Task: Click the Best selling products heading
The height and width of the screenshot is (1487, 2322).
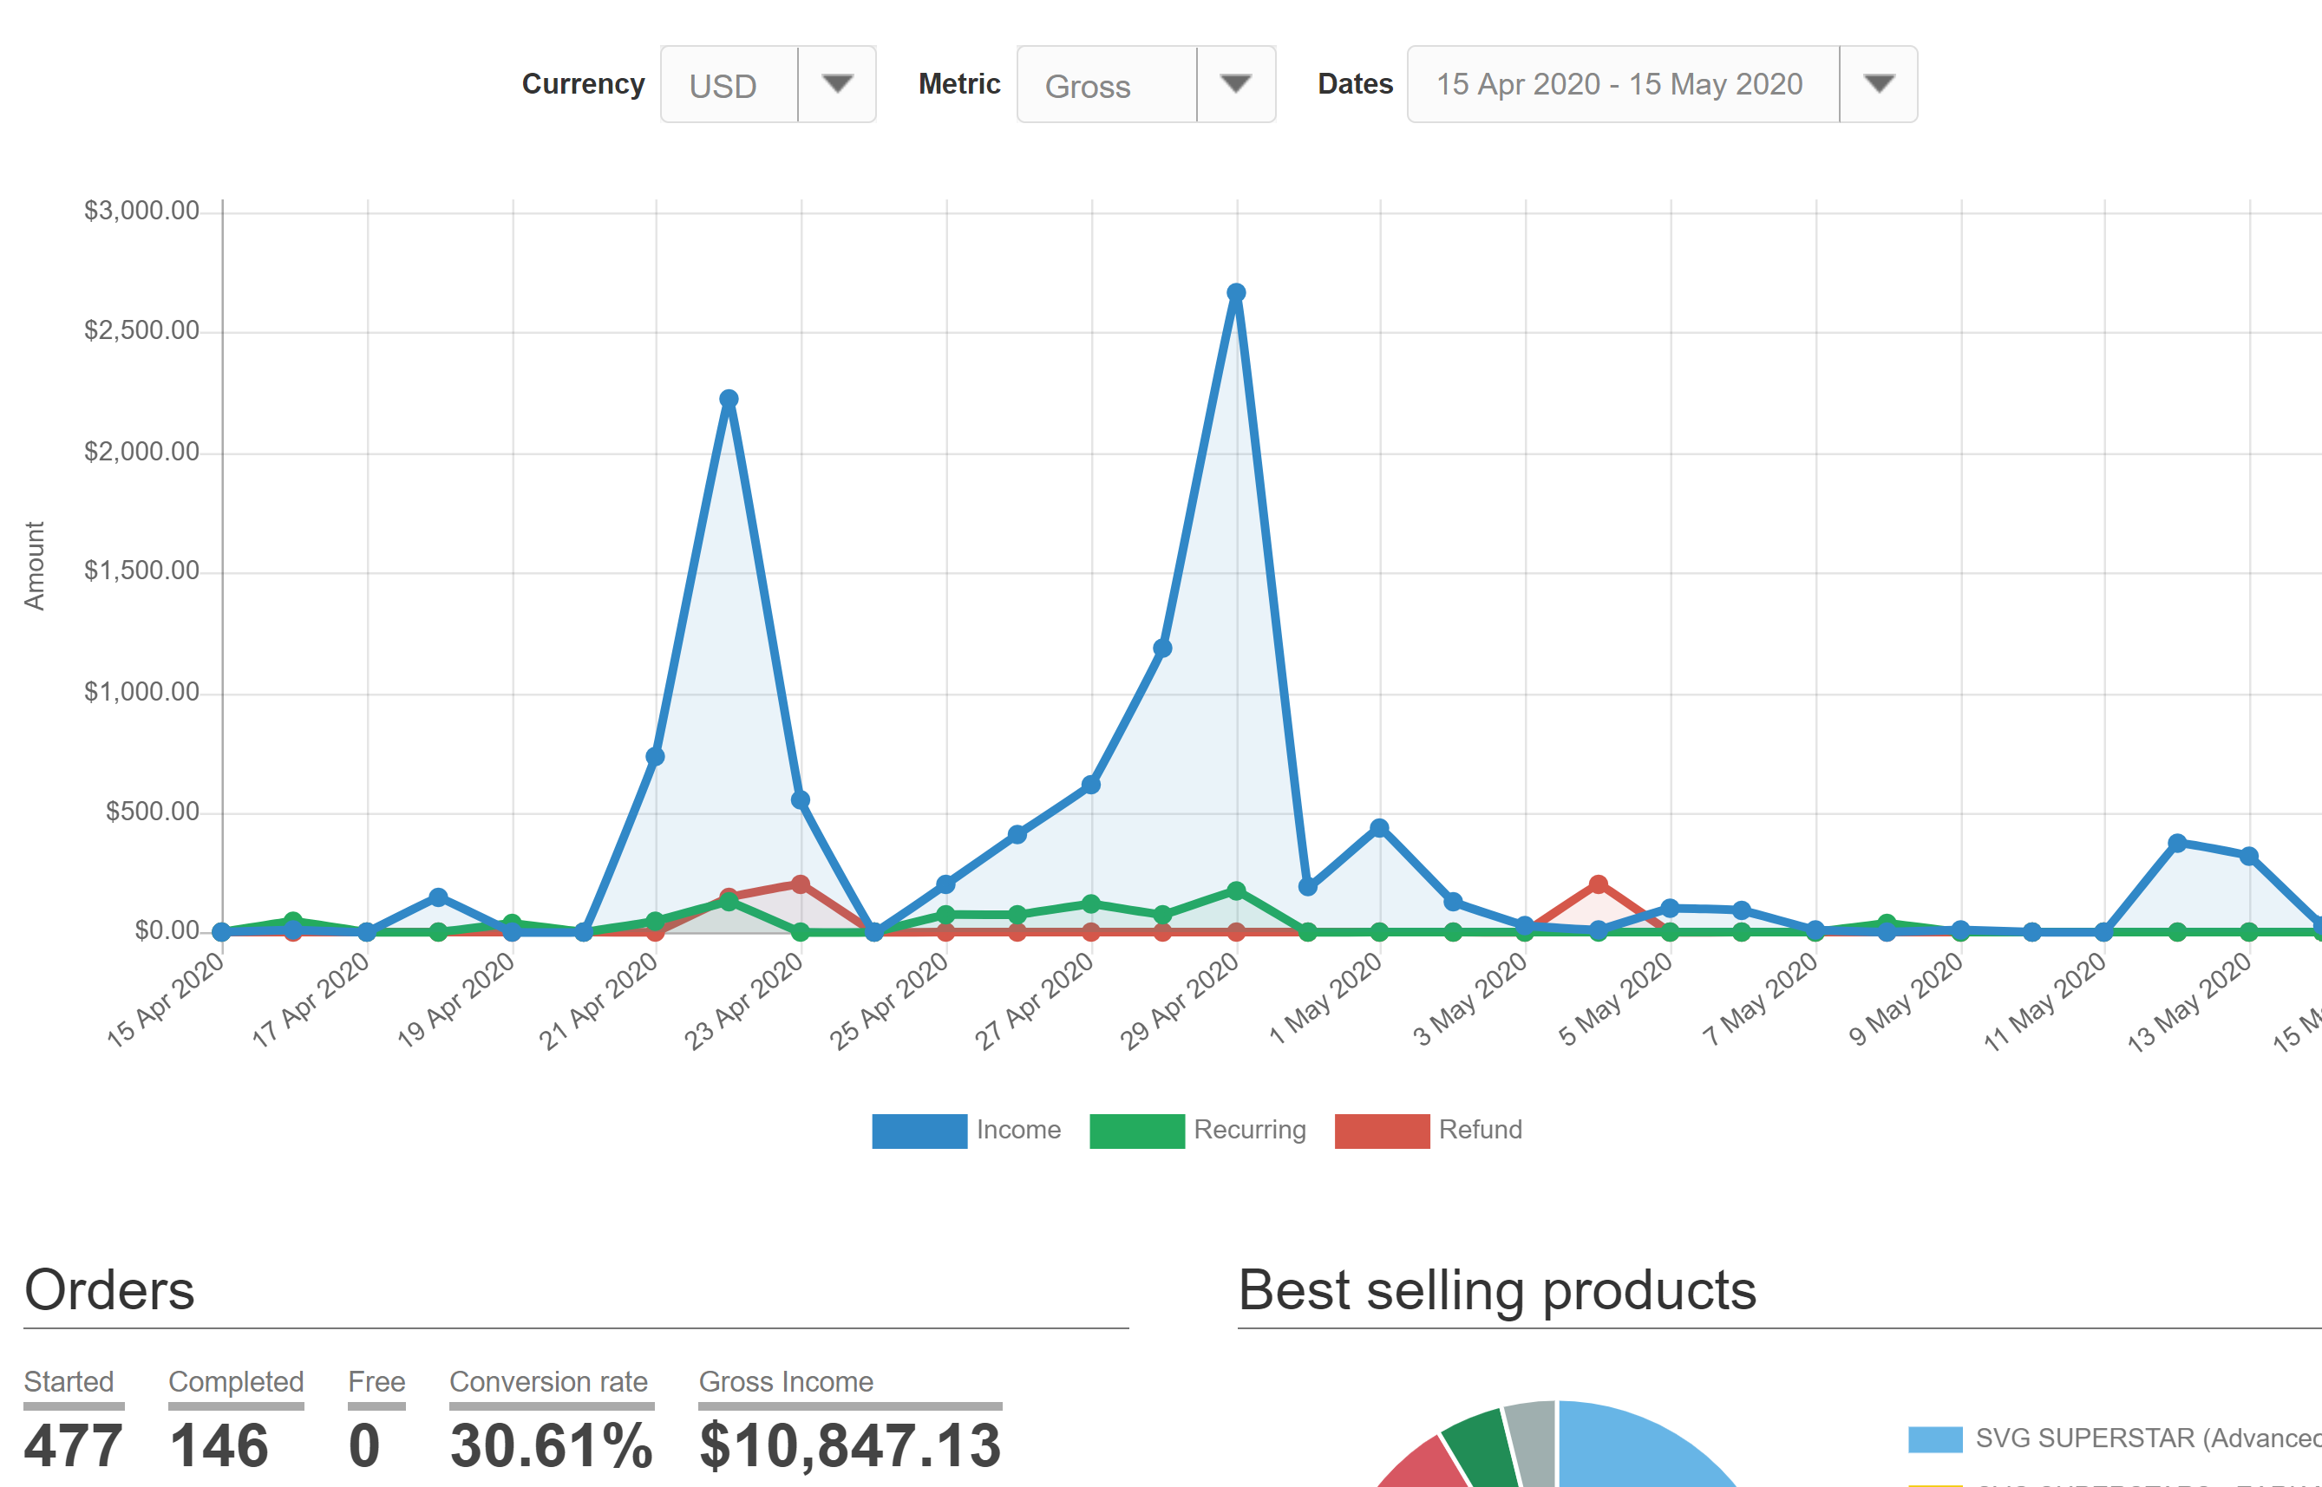Action: [x=1497, y=1290]
